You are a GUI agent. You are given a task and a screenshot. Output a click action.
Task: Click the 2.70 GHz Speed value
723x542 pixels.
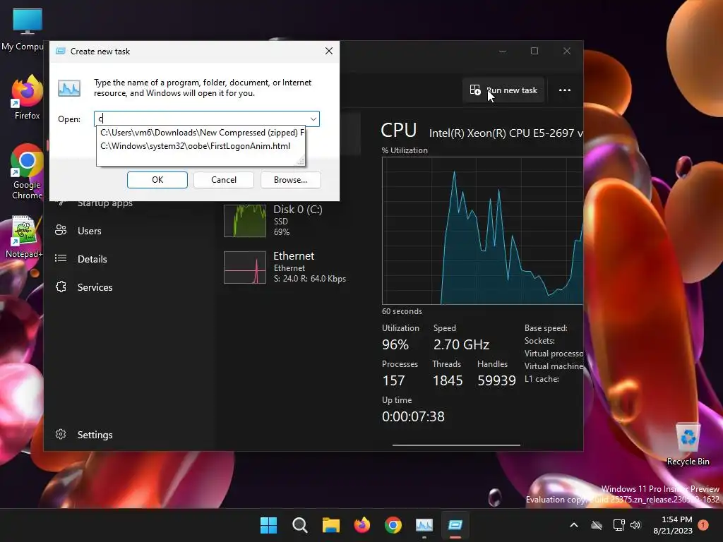click(461, 344)
